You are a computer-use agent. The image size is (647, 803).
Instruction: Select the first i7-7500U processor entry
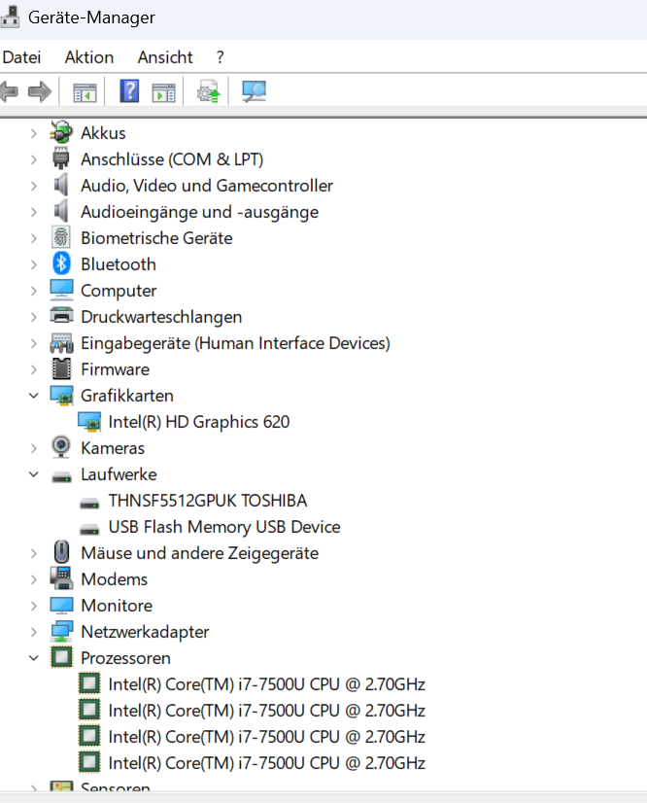coord(267,684)
